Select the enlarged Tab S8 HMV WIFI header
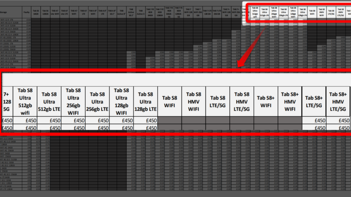 pos(194,101)
